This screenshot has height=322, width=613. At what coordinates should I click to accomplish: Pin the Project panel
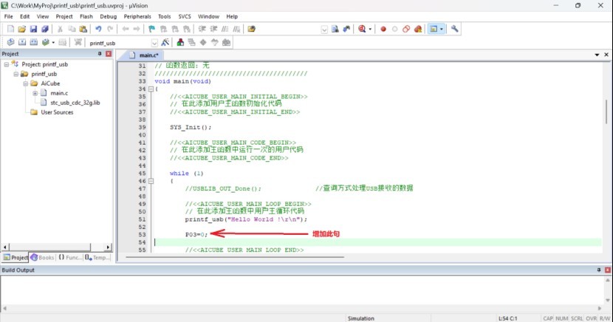coord(100,54)
